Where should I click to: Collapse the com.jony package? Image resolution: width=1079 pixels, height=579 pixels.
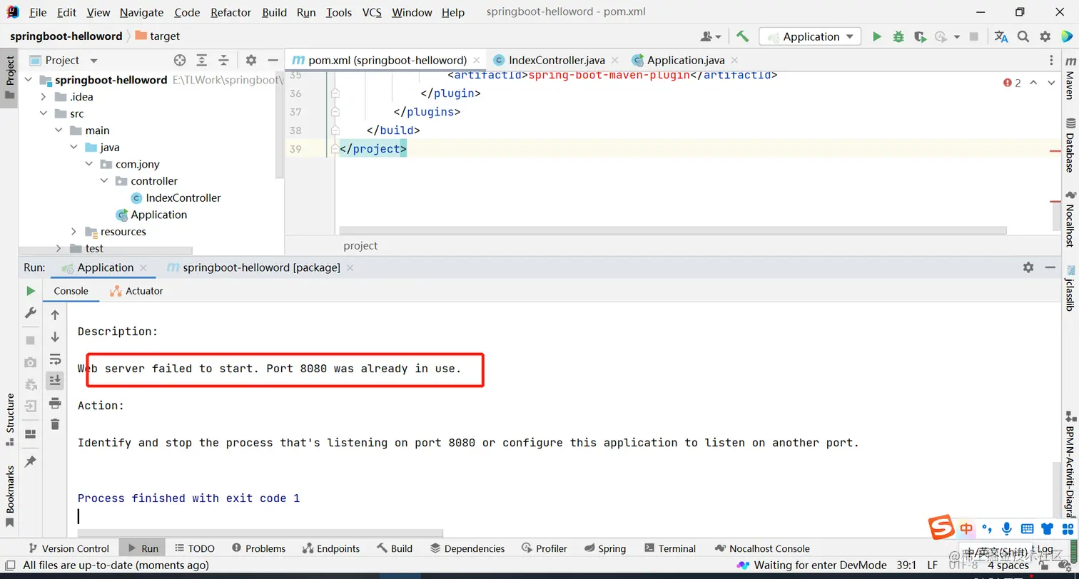[88, 164]
